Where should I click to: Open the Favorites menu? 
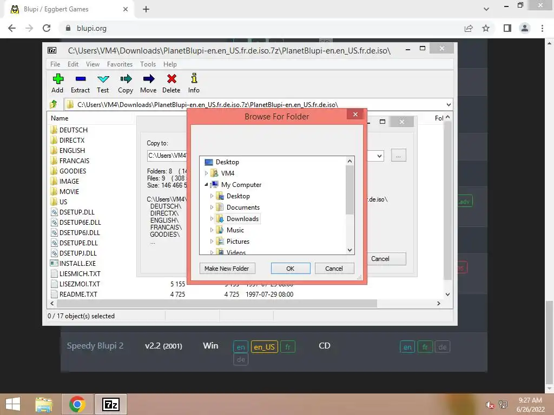pos(120,64)
